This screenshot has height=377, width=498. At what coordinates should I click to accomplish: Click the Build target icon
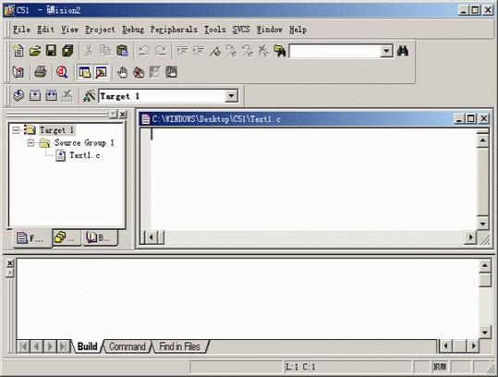(35, 95)
